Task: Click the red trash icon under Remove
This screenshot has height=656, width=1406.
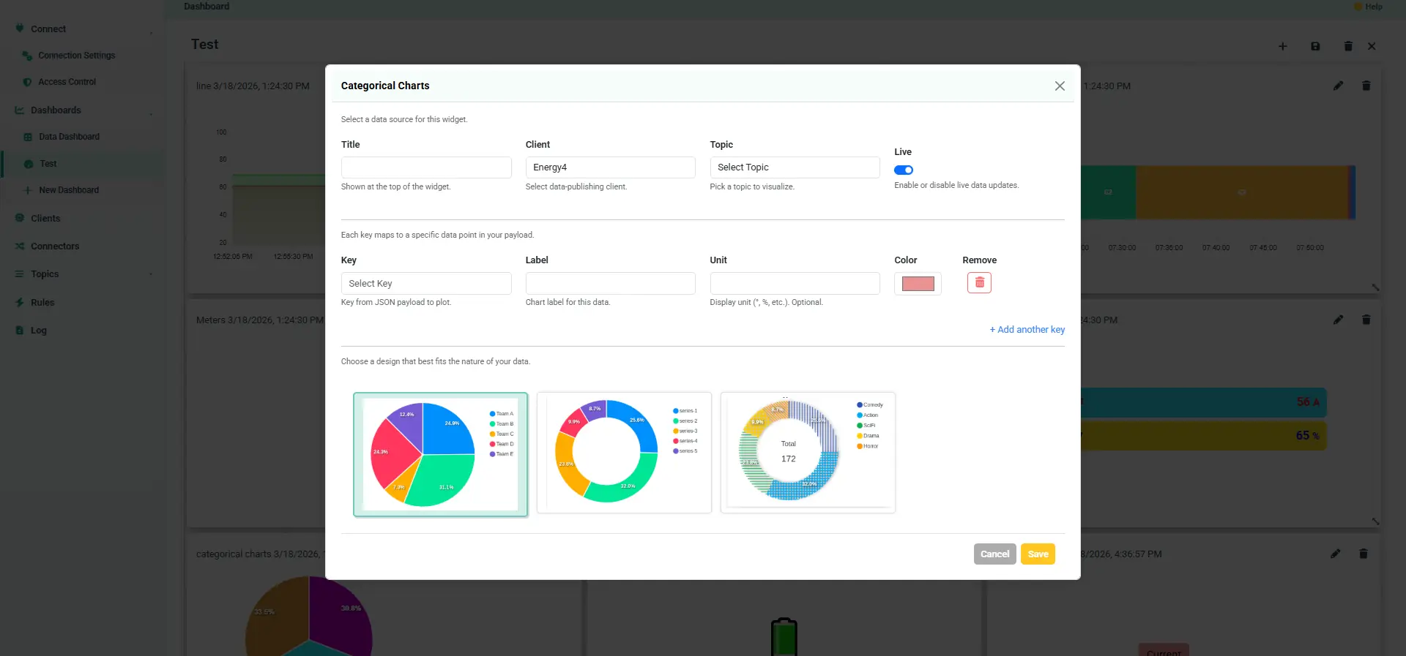Action: [979, 283]
